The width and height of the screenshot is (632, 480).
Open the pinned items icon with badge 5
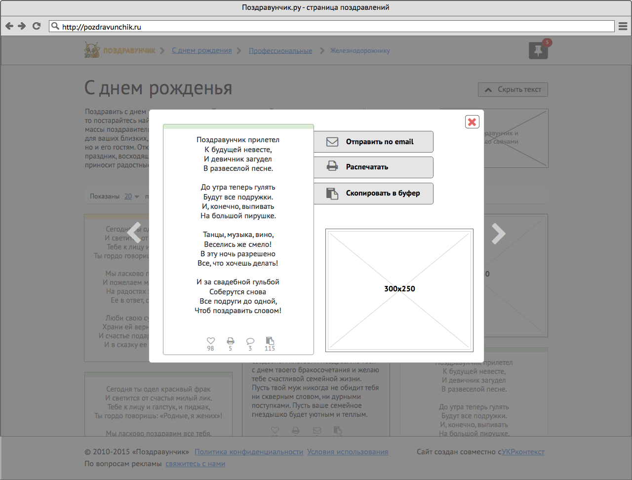tap(538, 50)
